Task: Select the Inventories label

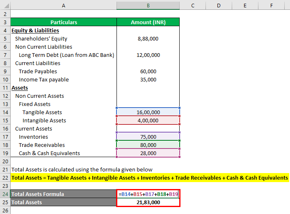Action: [x=33, y=137]
